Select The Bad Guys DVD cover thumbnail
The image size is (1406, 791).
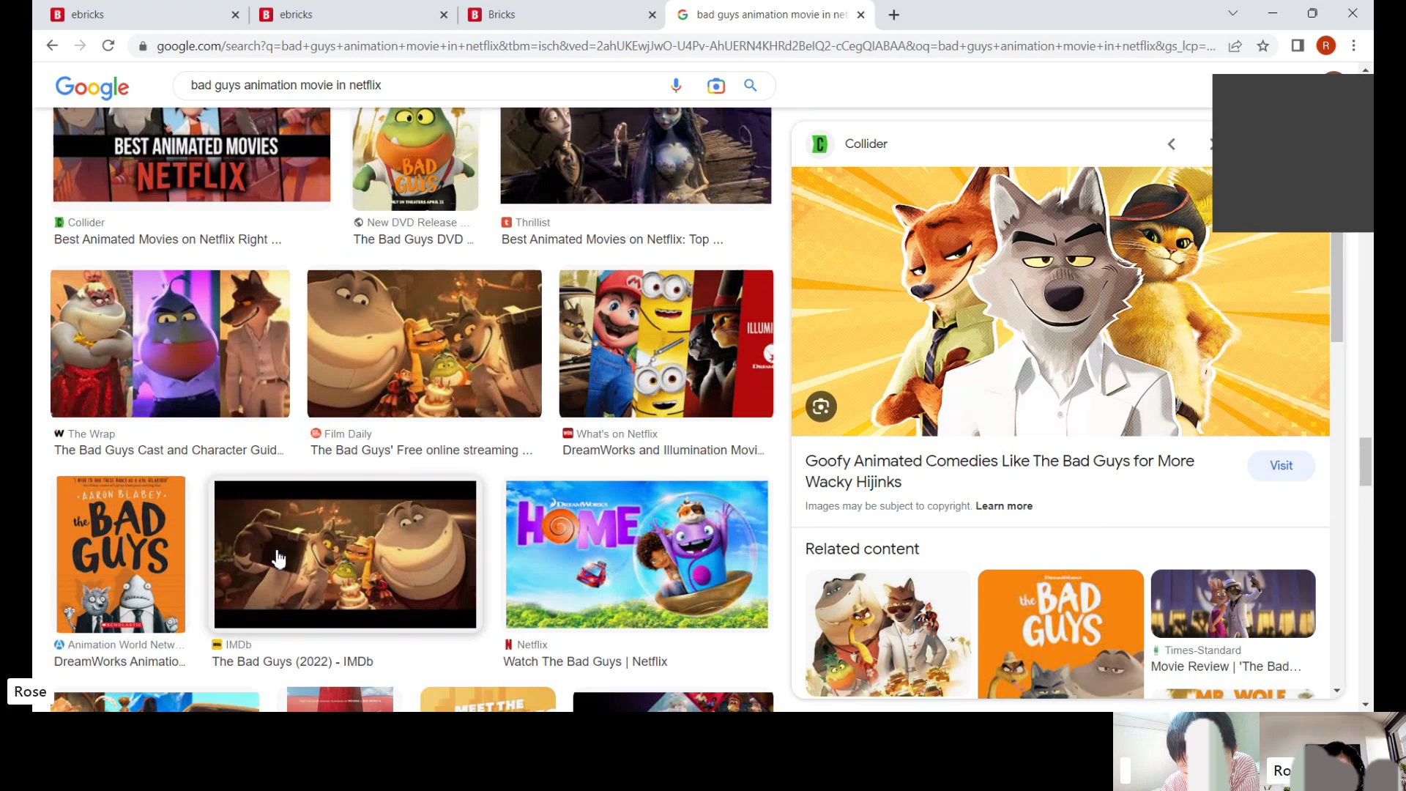coord(415,159)
